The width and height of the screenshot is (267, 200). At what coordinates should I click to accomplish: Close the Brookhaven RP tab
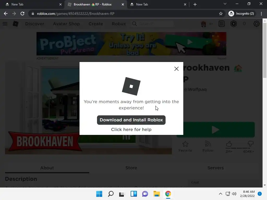pyautogui.click(x=123, y=5)
